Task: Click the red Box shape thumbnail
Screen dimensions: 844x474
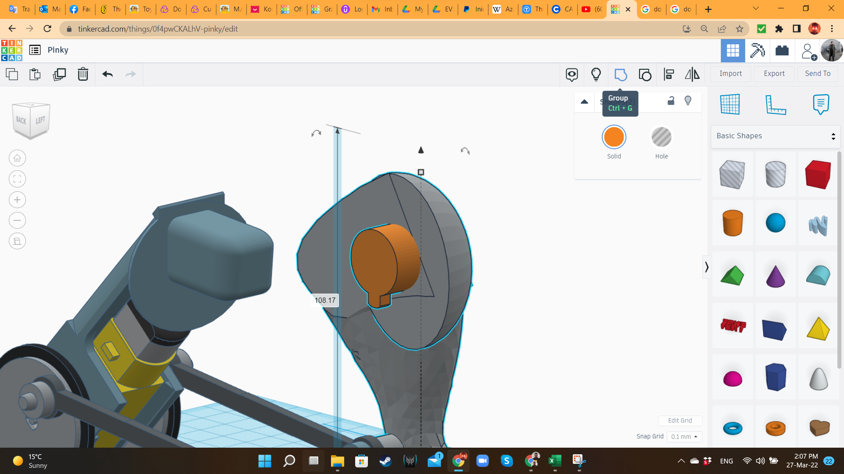Action: [x=818, y=174]
